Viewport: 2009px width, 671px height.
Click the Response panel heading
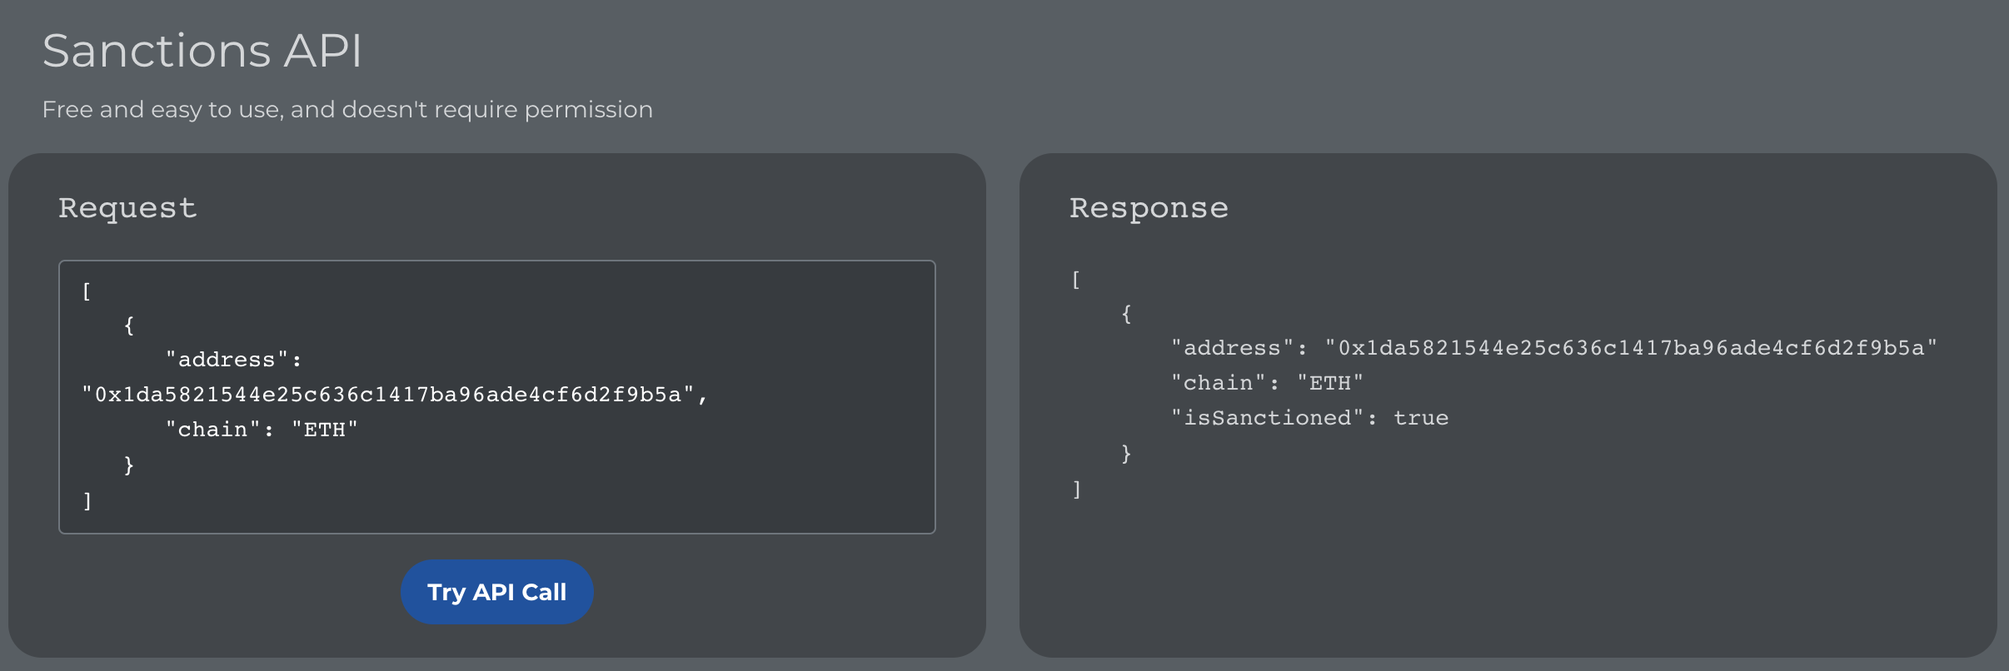(x=1149, y=207)
